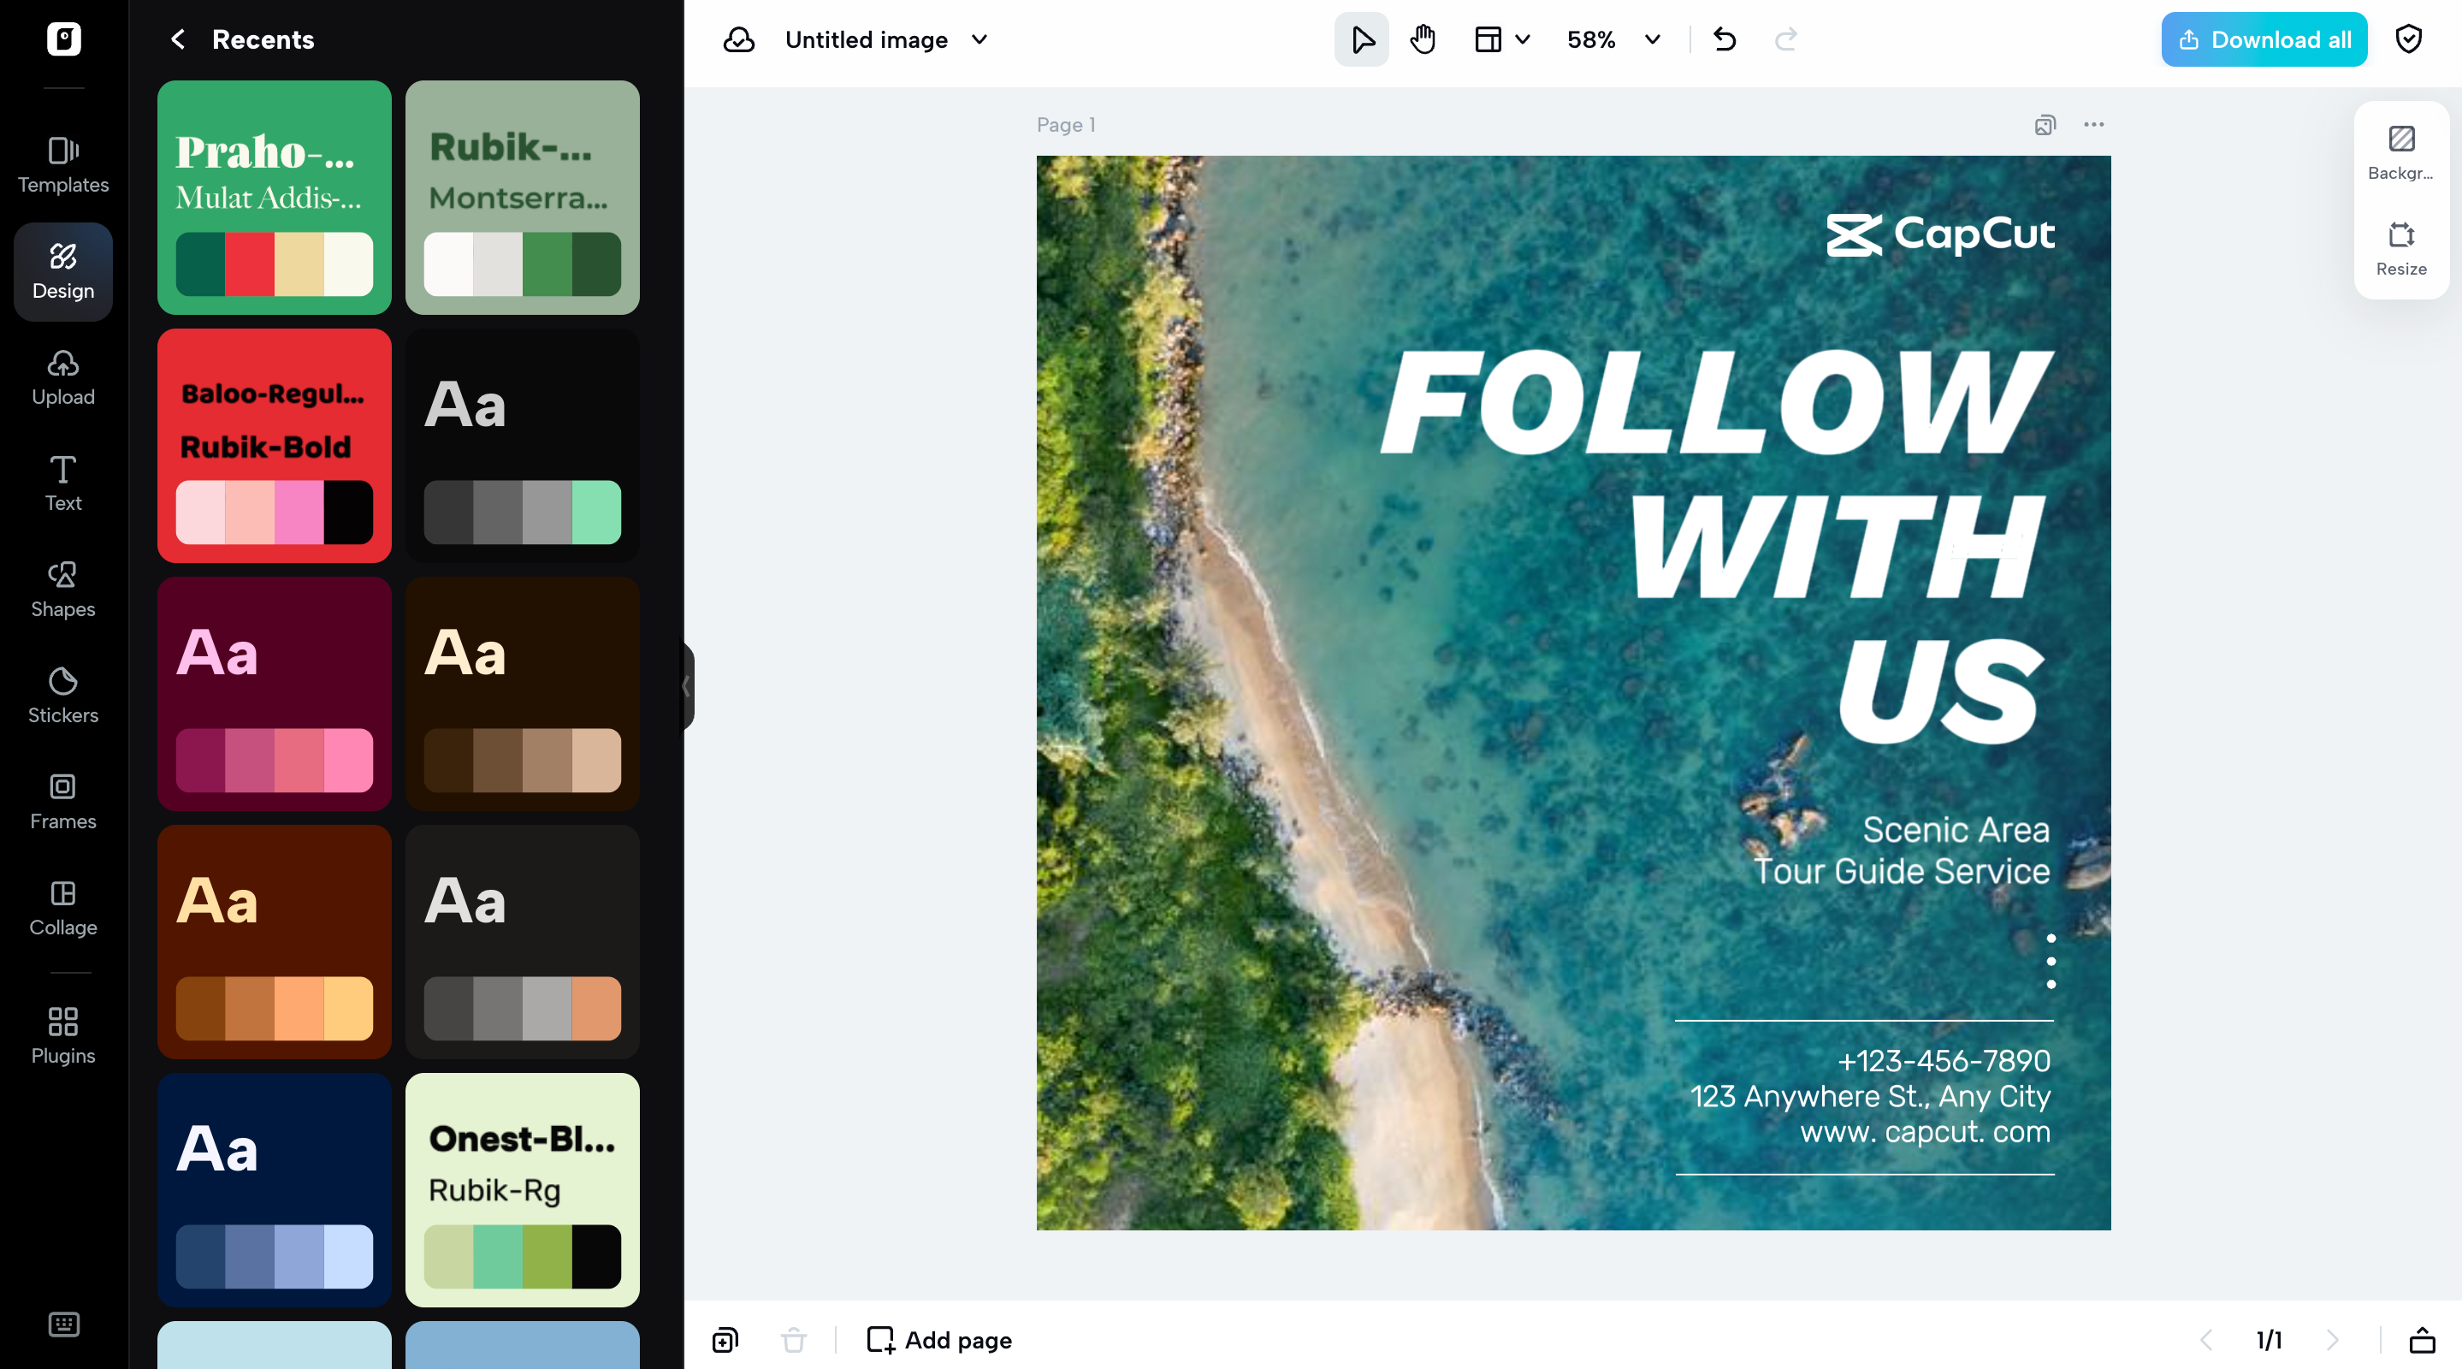Open the Stickers panel
This screenshot has width=2462, height=1369.
(62, 694)
